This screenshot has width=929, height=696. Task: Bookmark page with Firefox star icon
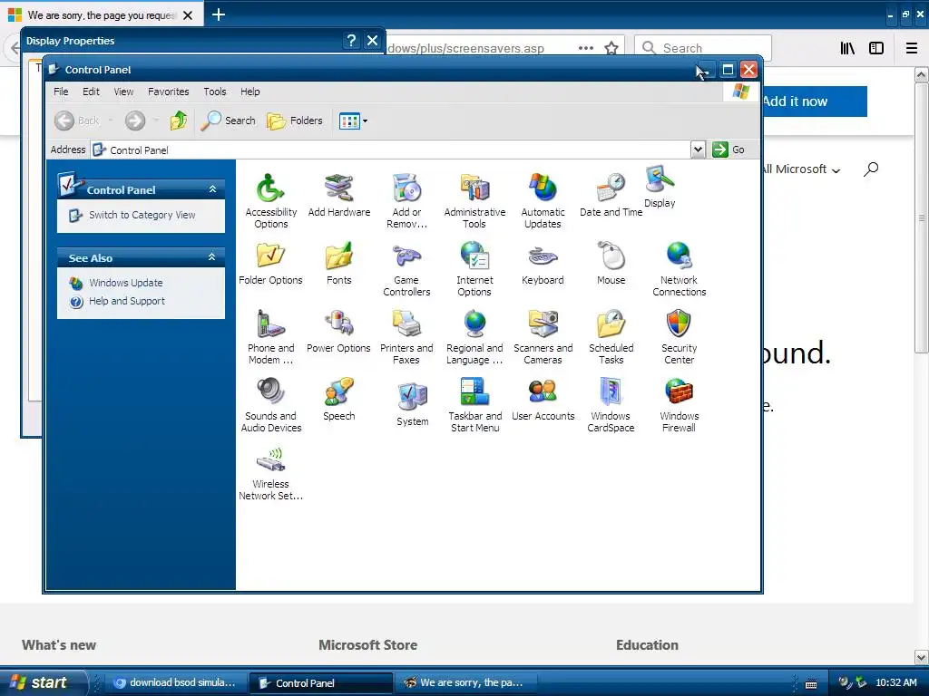tap(611, 48)
